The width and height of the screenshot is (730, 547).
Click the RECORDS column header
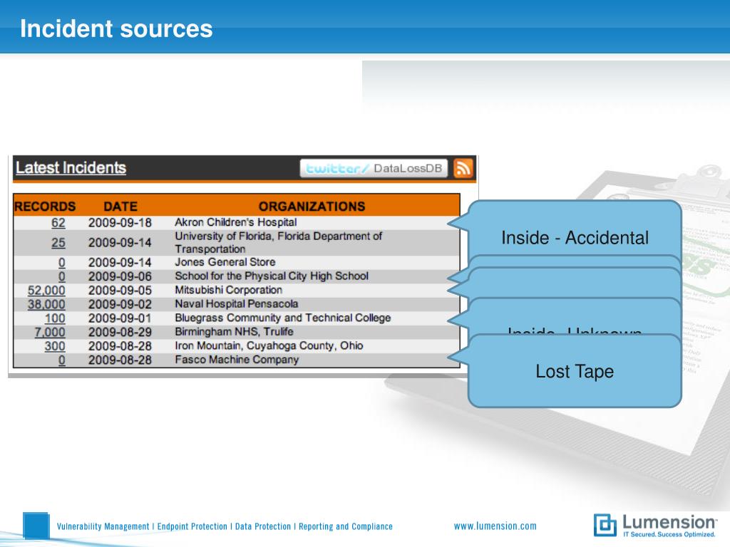tap(45, 206)
